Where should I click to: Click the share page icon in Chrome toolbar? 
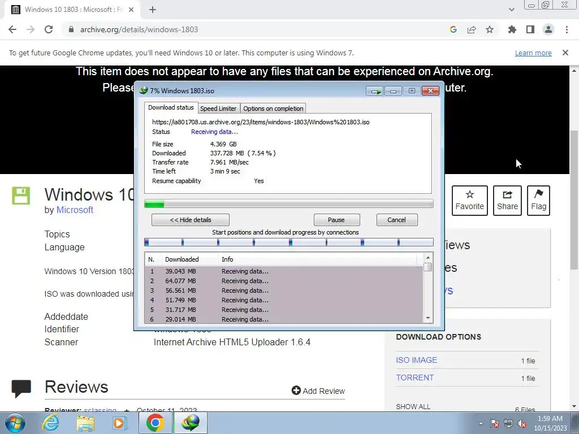[472, 29]
